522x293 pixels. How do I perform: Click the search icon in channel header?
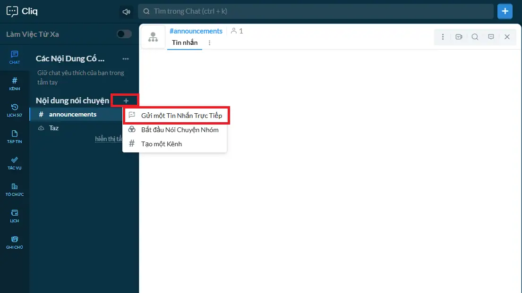(x=475, y=37)
